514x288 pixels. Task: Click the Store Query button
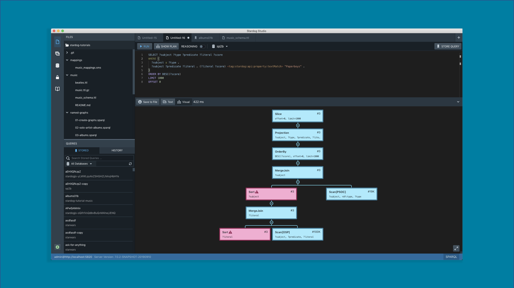(x=448, y=46)
